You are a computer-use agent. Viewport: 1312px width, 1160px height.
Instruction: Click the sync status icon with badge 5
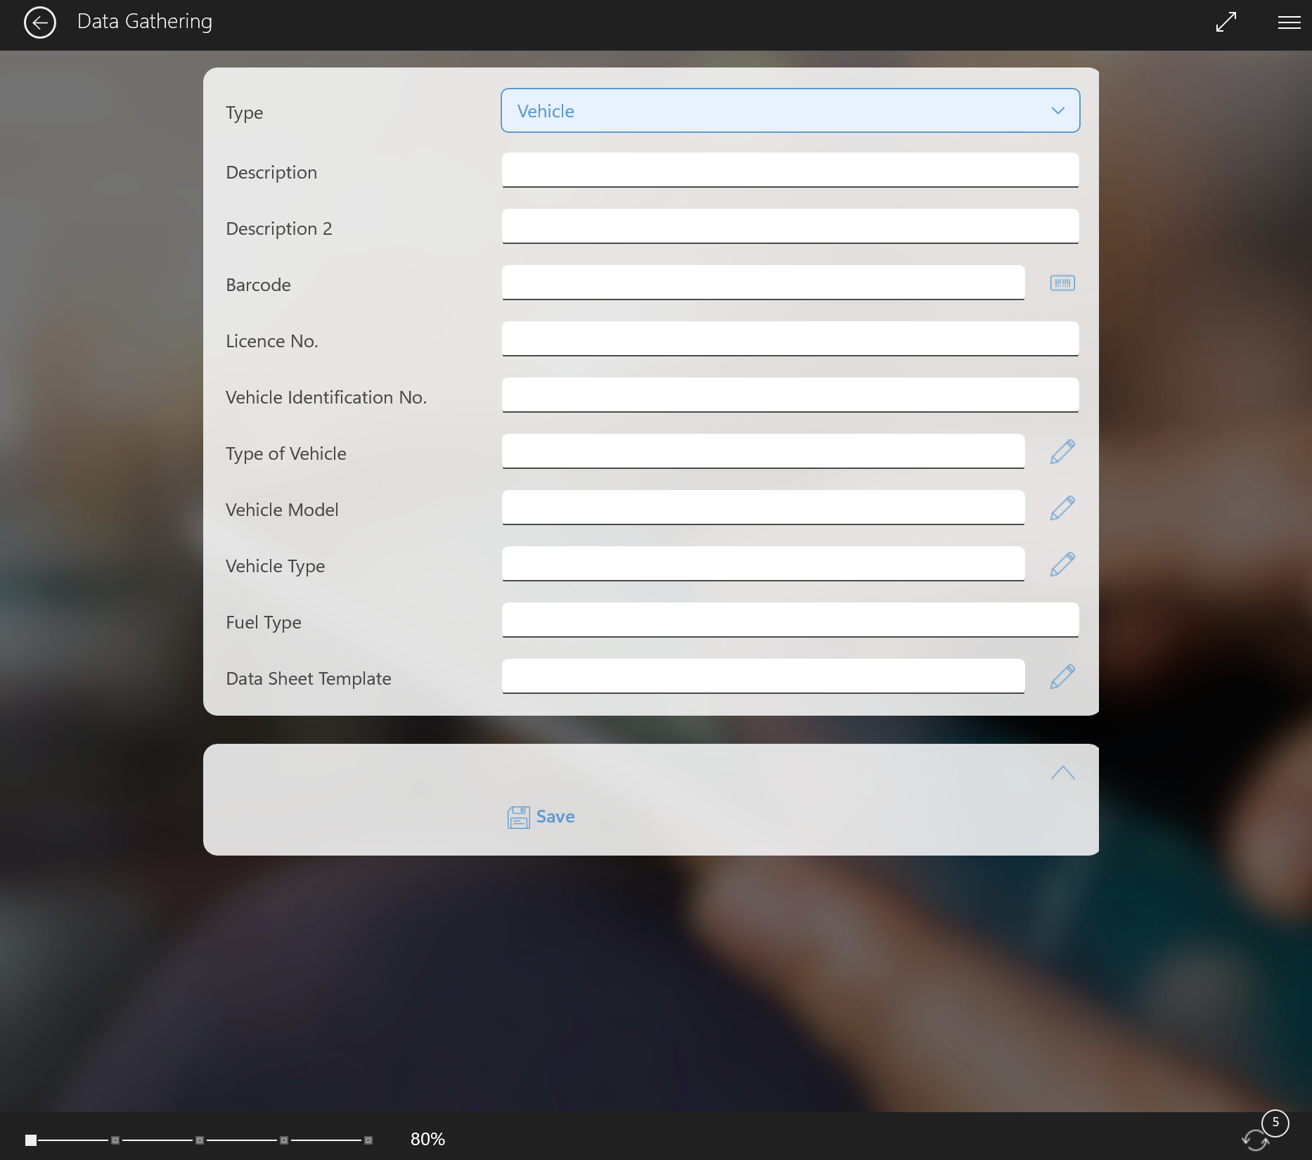pyautogui.click(x=1263, y=1132)
